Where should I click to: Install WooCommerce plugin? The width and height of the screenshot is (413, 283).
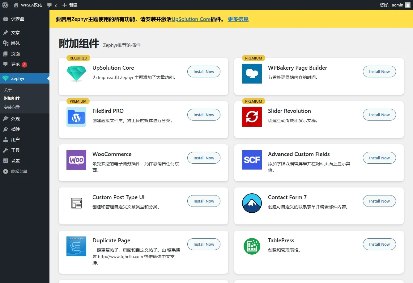[204, 158]
